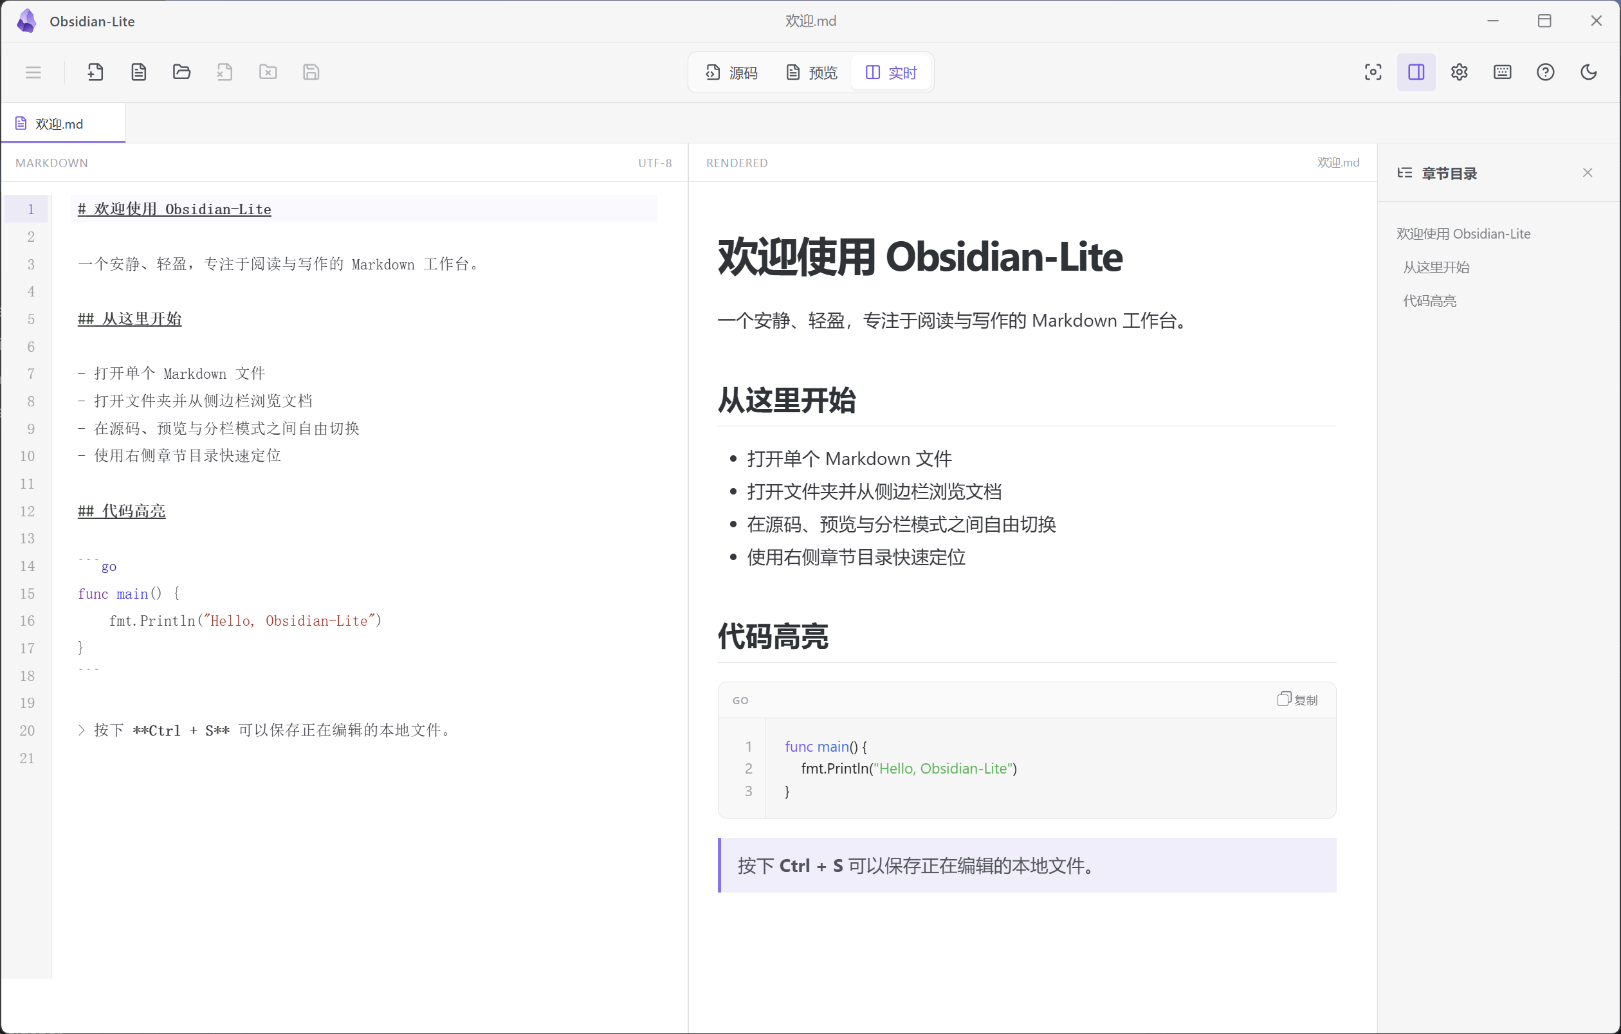The width and height of the screenshot is (1621, 1034).
Task: Click the MARKDOWN pane header label
Action: (52, 163)
